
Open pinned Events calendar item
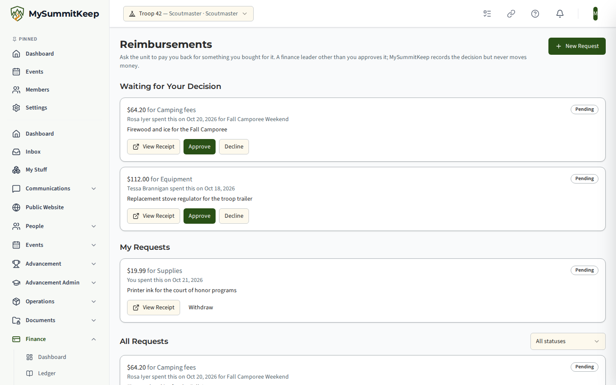point(55,72)
